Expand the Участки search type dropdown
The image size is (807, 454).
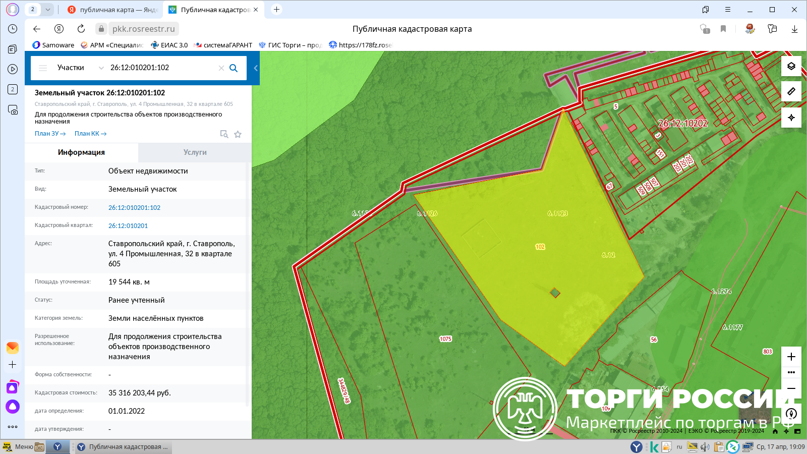click(101, 68)
